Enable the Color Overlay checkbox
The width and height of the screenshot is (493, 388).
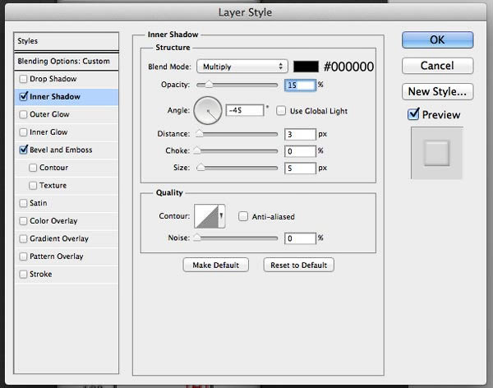23,221
